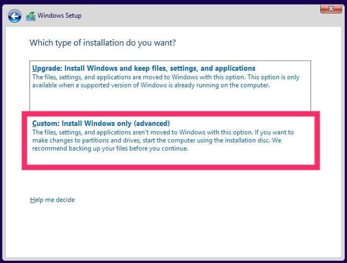Click the blue back arrow button
This screenshot has width=347, height=263.
click(x=15, y=16)
